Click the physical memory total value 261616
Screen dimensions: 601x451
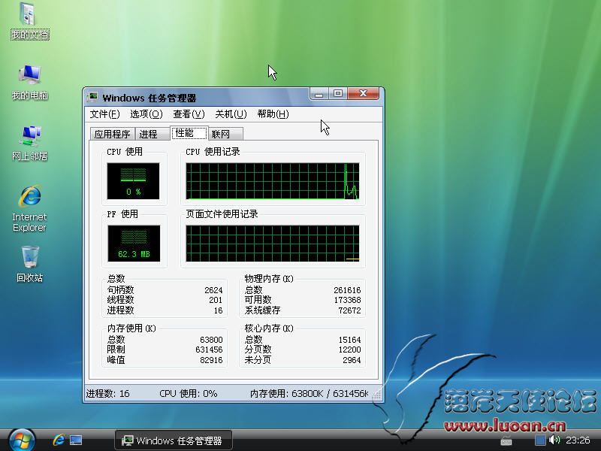click(x=347, y=290)
